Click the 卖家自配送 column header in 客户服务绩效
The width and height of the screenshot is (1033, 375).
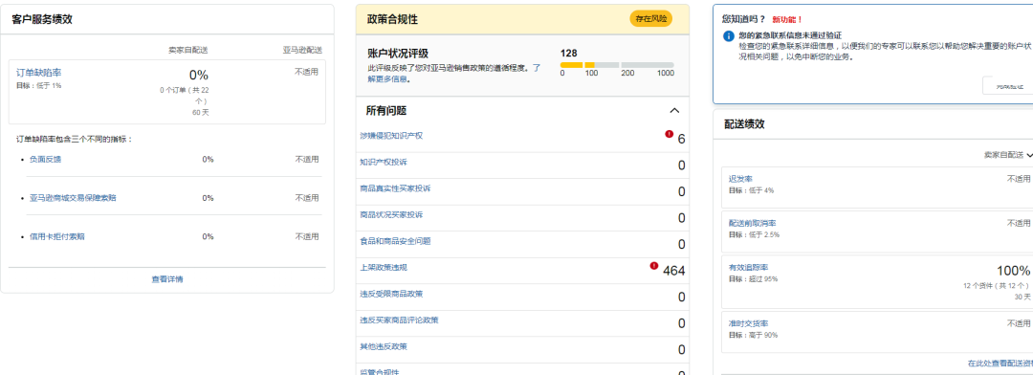[187, 50]
